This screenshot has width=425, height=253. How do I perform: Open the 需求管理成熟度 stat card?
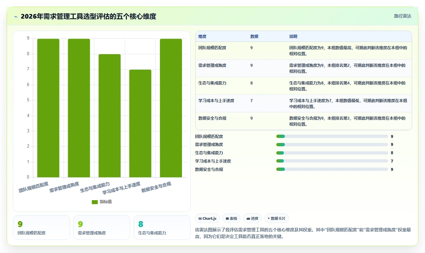[102, 227]
